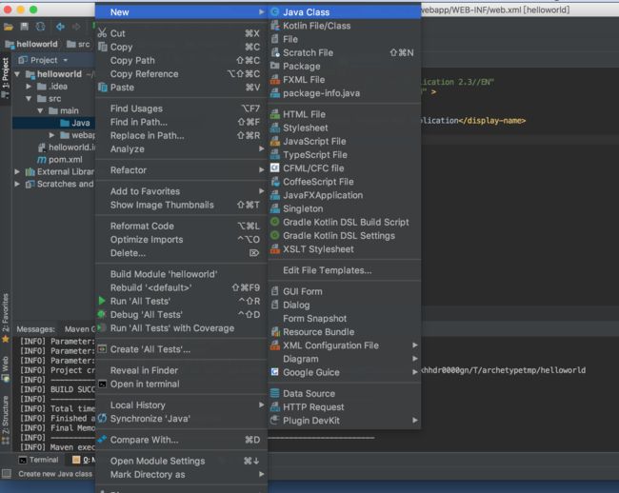619x493 pixels.
Task: Click the HTML File icon
Action: click(x=275, y=114)
